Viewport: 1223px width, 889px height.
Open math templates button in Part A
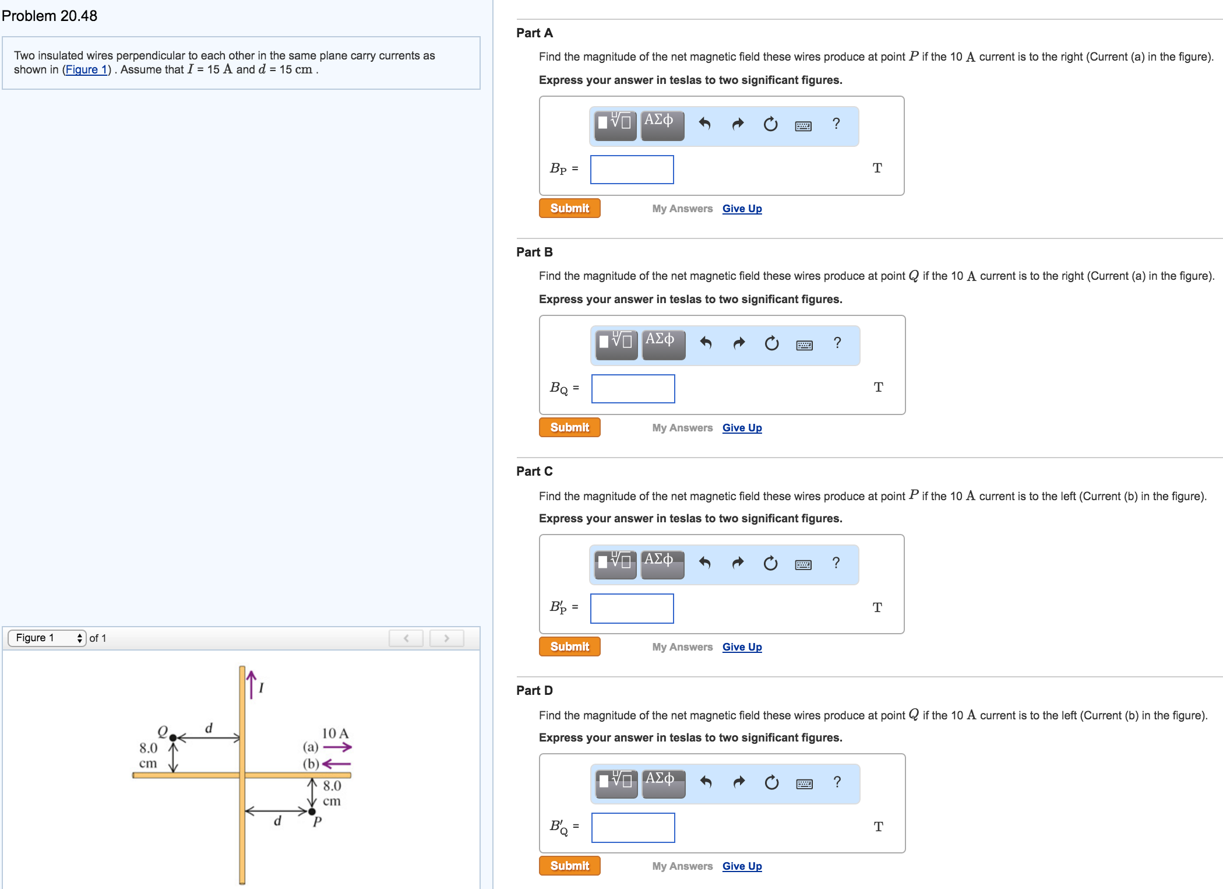point(615,125)
